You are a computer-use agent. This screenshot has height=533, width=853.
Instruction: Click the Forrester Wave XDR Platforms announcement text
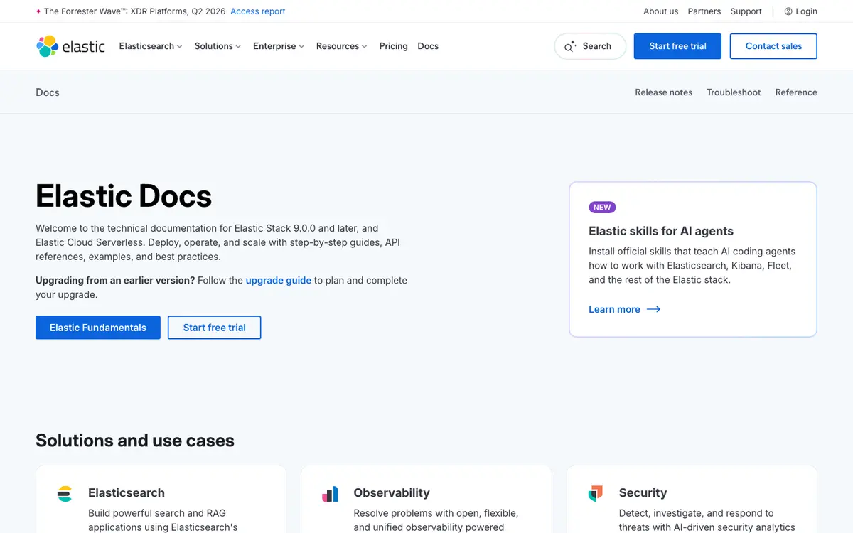coord(135,11)
